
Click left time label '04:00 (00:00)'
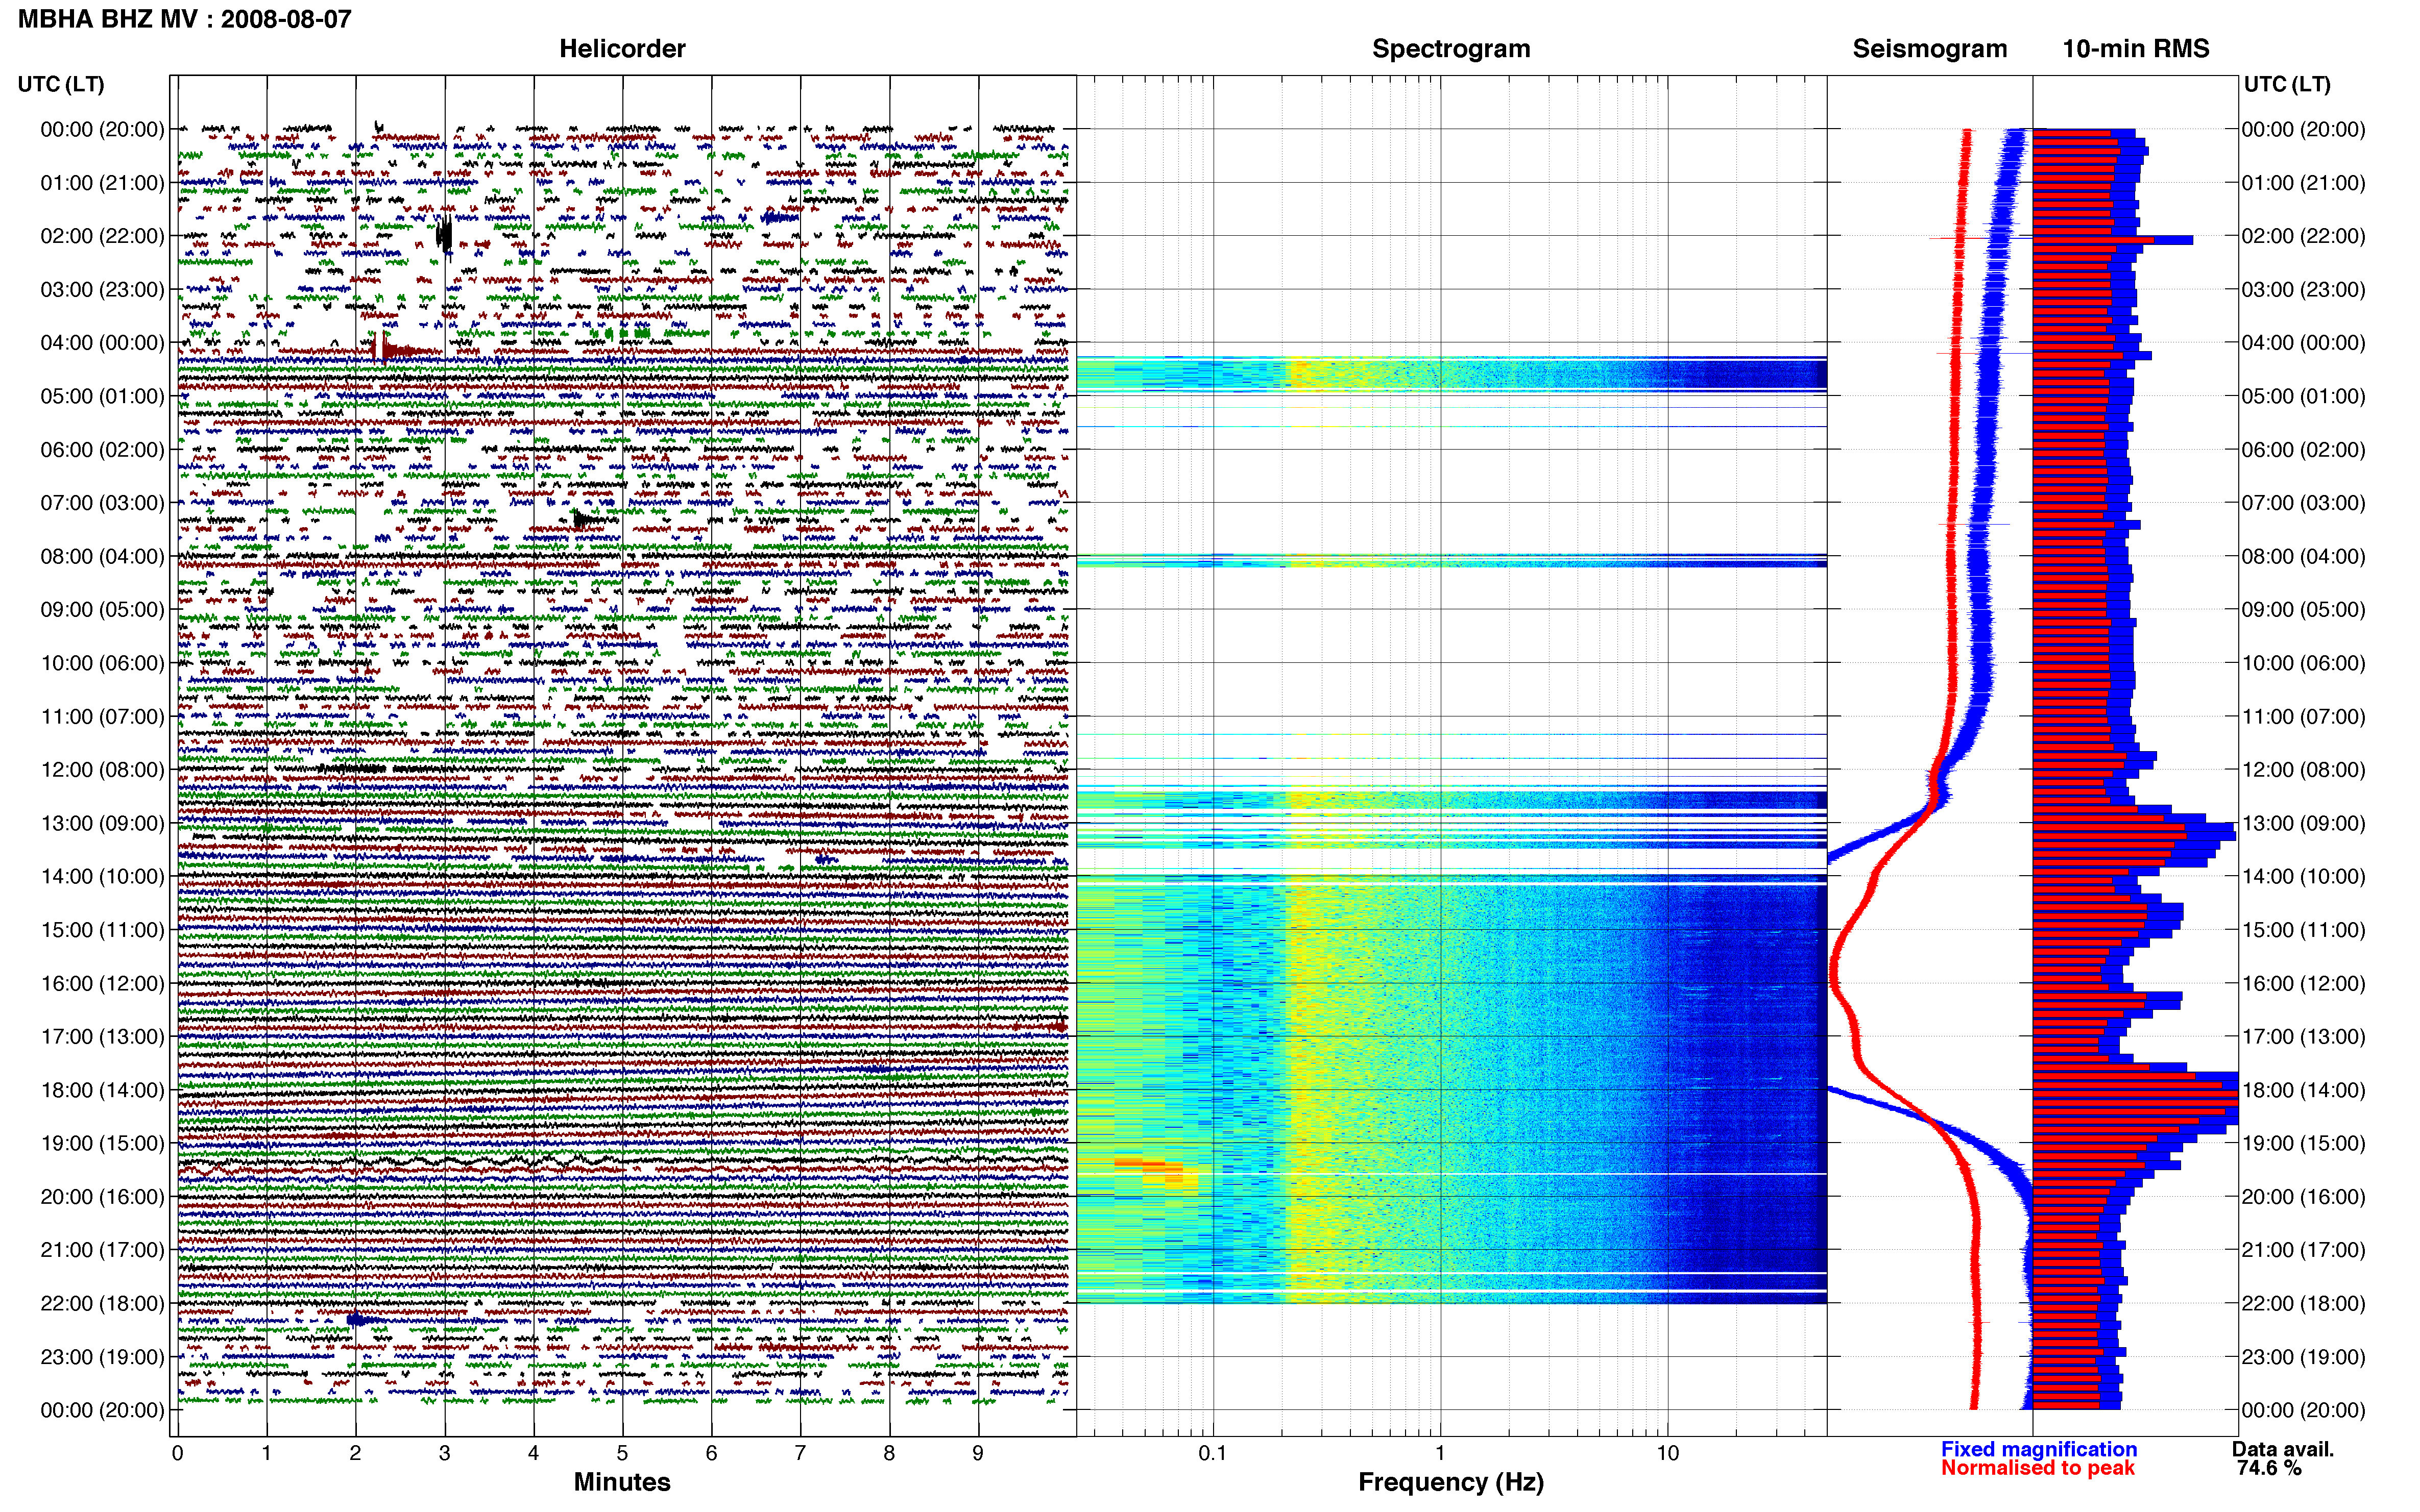102,342
